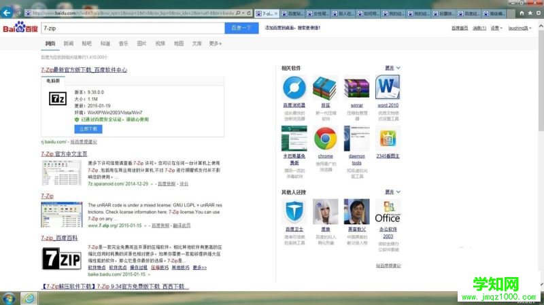Click the 好压 stacked books icon
This screenshot has width=544, height=305.
click(325, 88)
